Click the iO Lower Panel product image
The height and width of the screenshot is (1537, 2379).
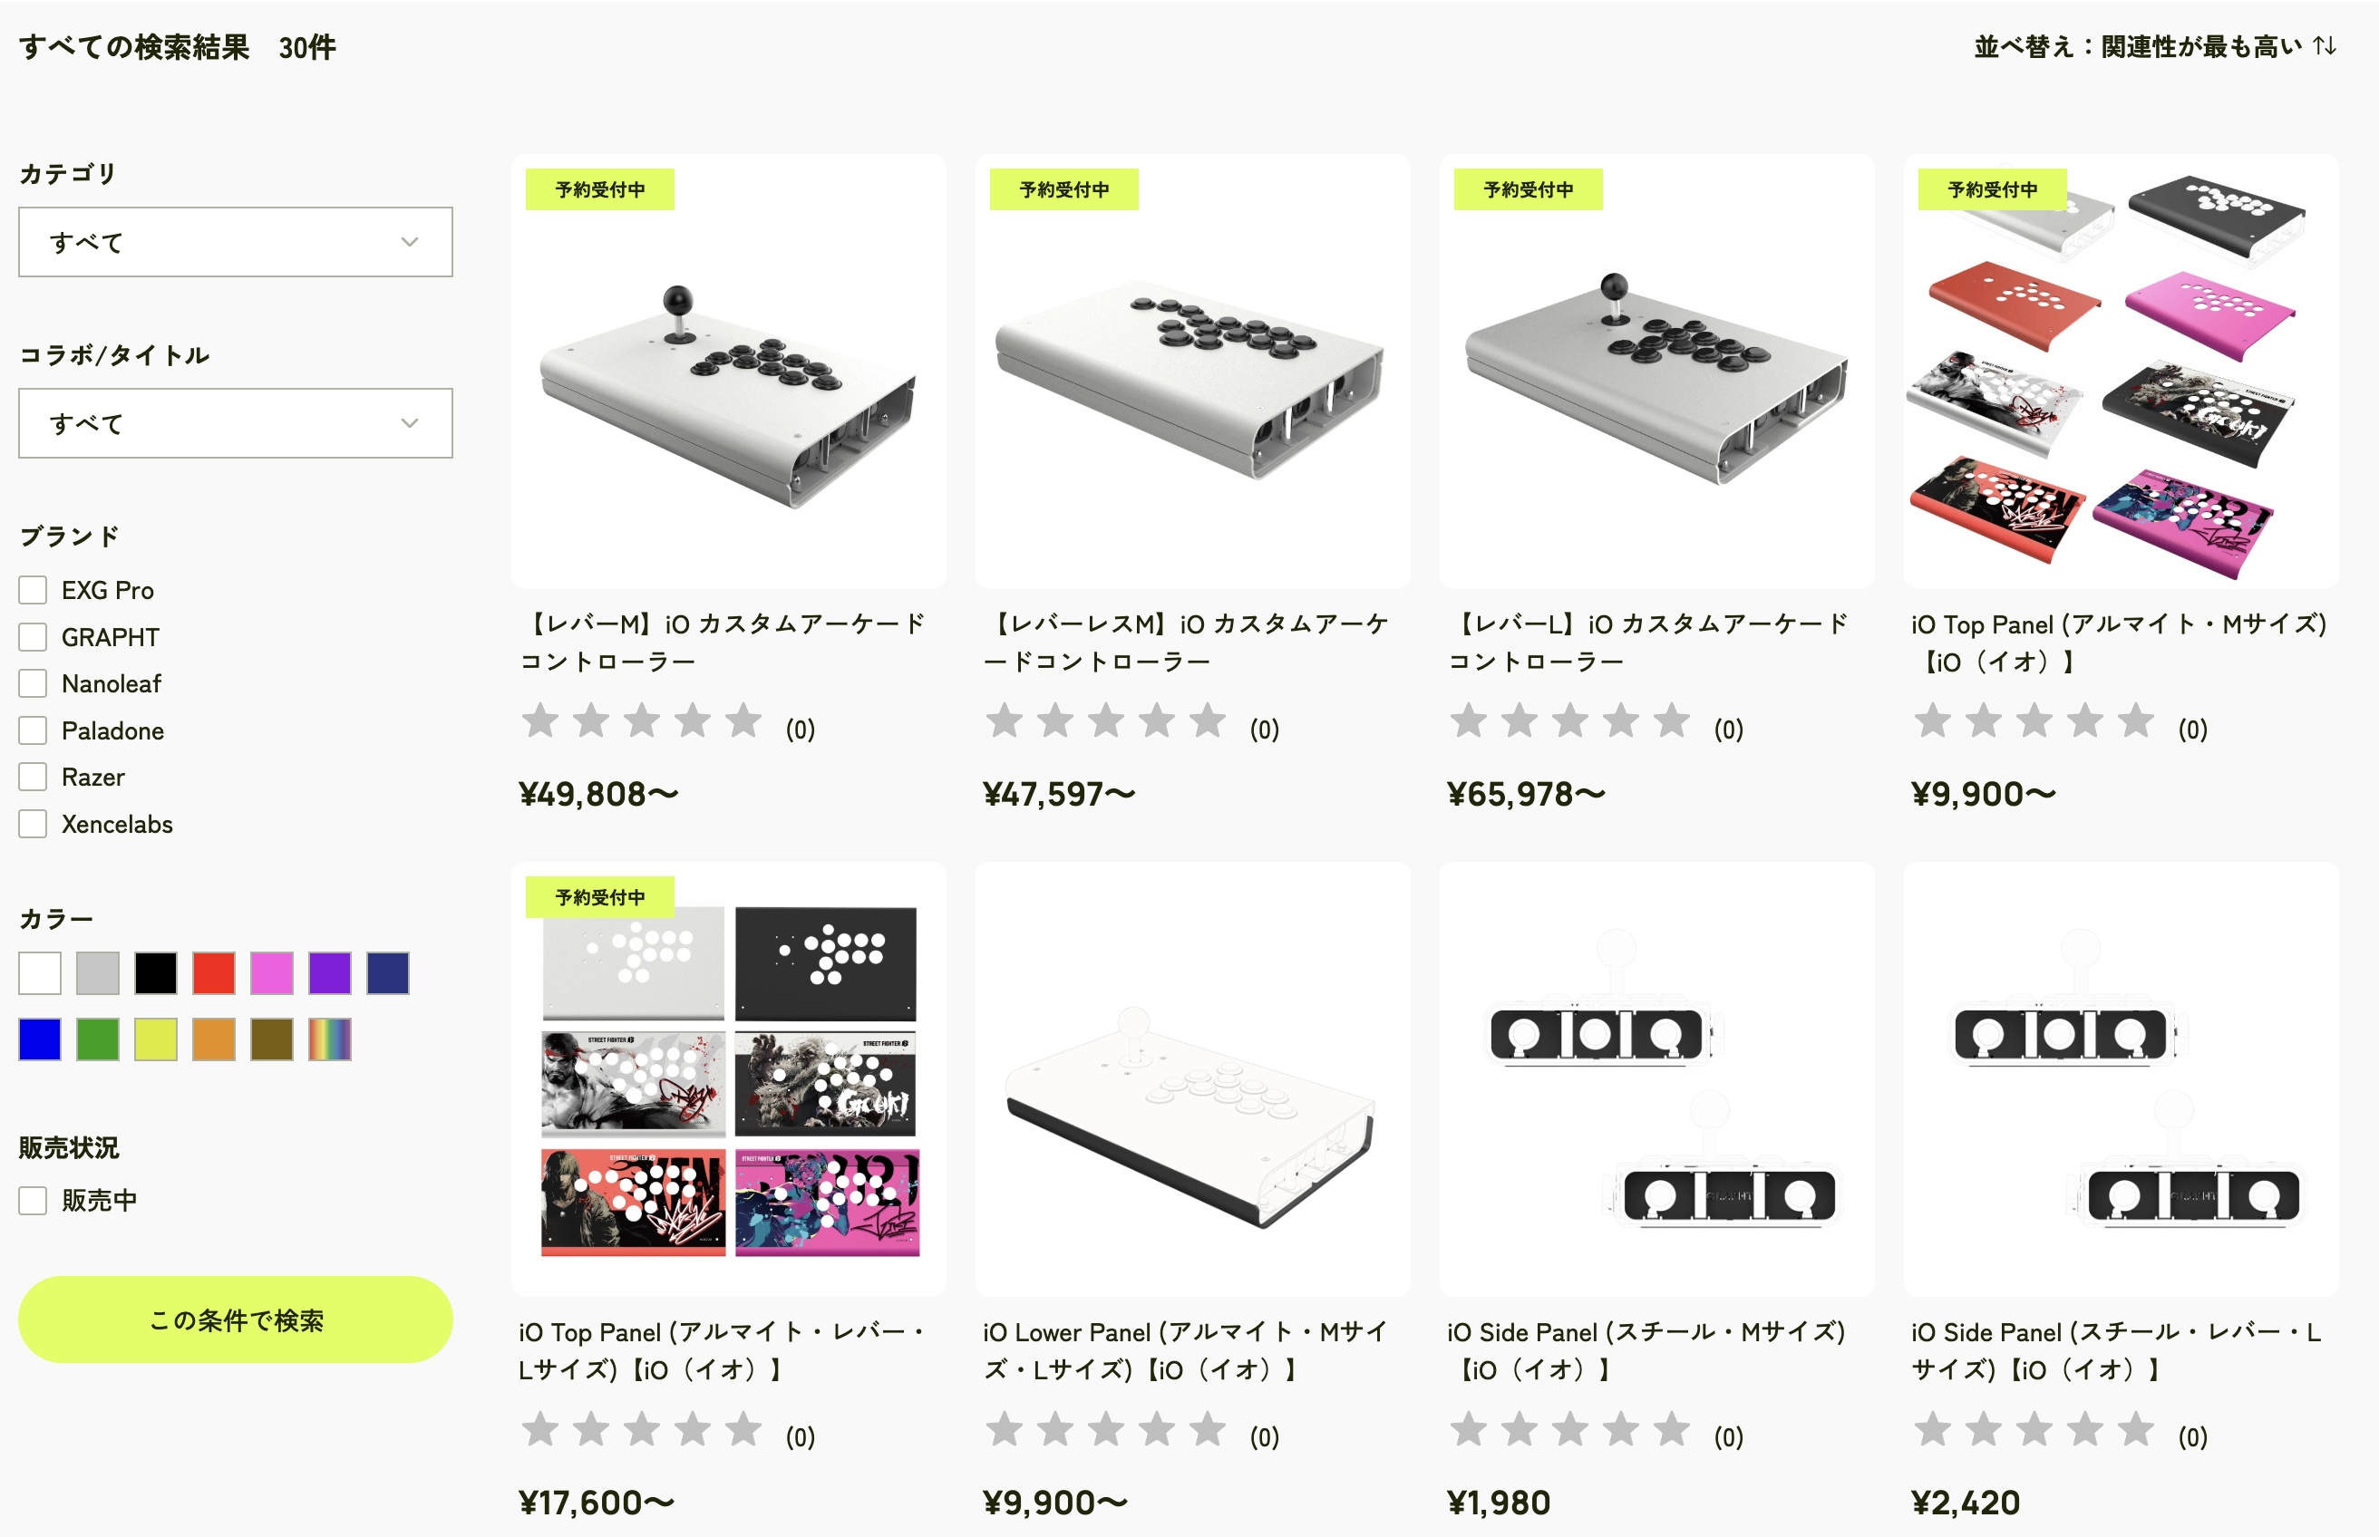coord(1192,1079)
